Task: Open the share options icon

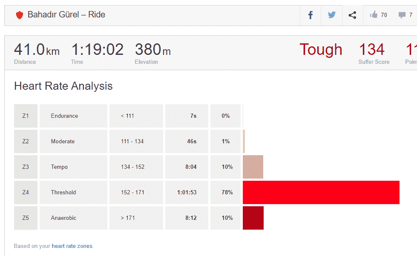Action: pyautogui.click(x=352, y=15)
